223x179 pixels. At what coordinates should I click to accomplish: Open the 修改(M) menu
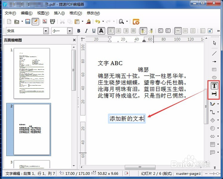93,13
